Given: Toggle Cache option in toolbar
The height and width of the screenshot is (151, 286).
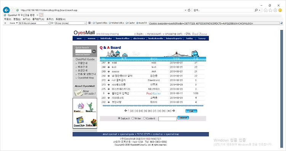Looking at the screenshot, I should 130,23.
